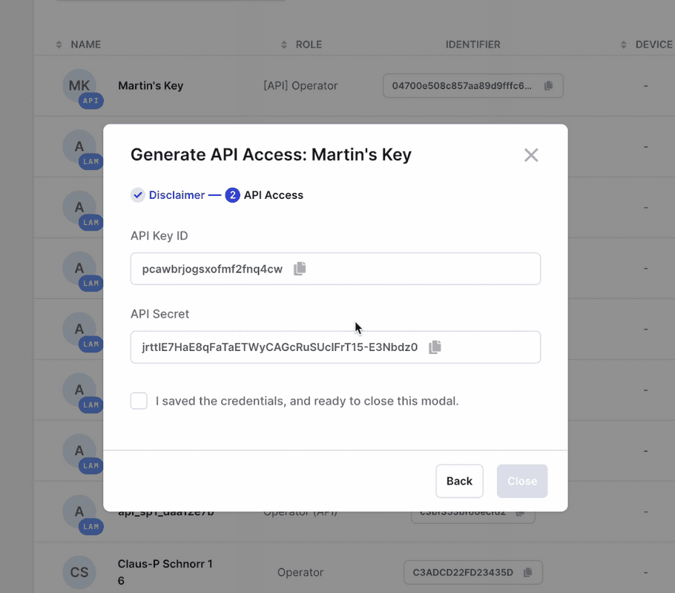
Task: Check the 'I saved the credentials' checkbox
Action: 139,401
